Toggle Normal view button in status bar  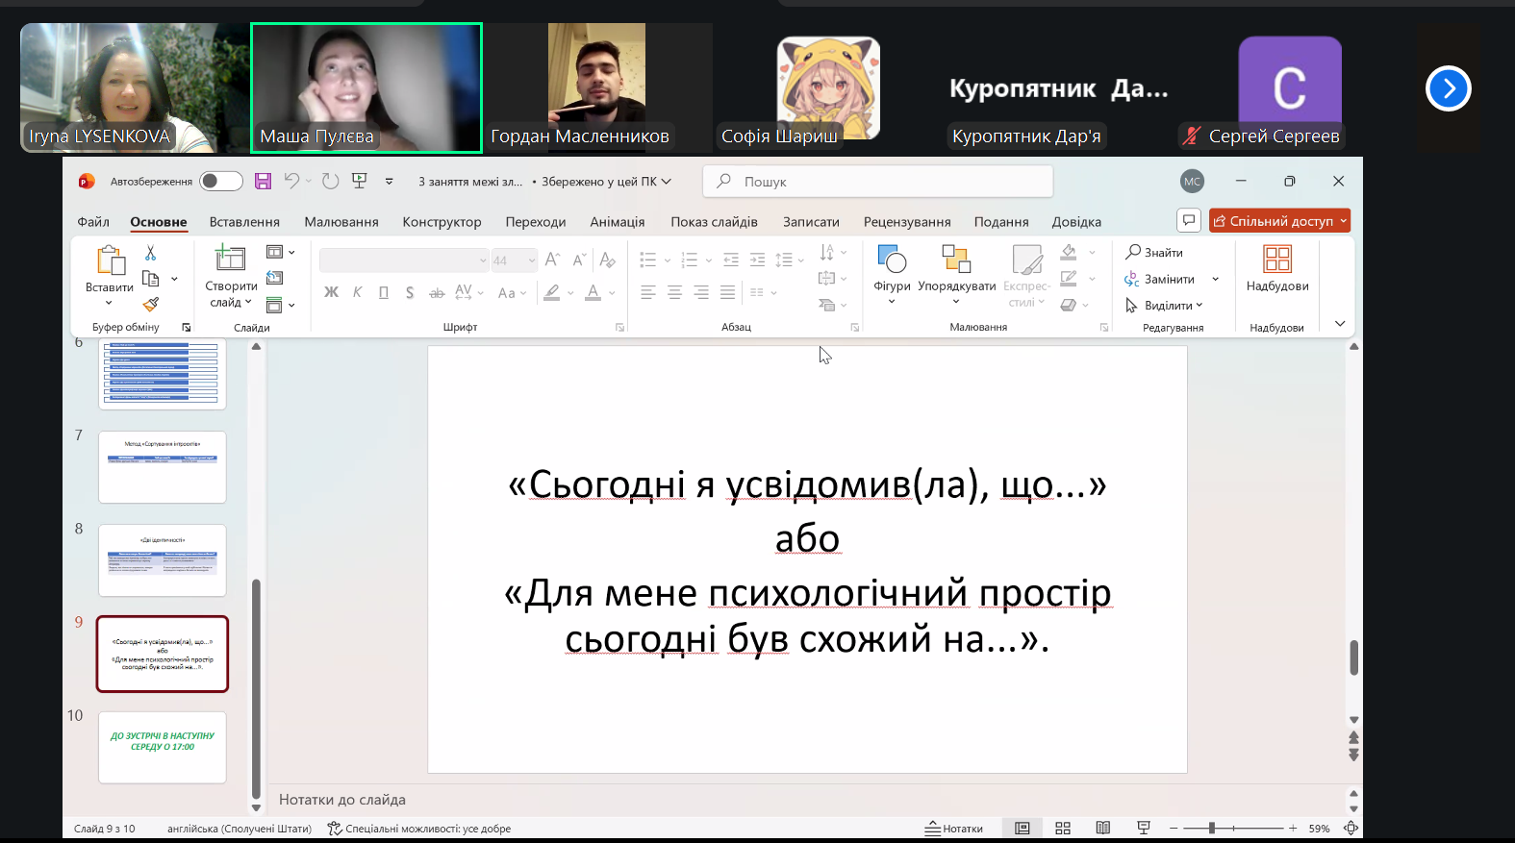(x=1023, y=828)
